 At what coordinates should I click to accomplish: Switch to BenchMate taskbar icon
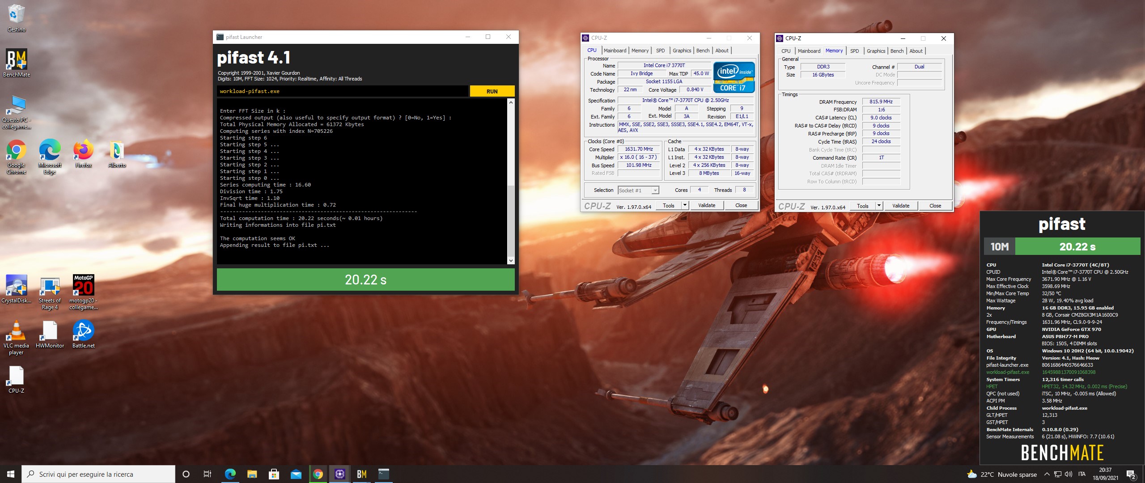(362, 474)
